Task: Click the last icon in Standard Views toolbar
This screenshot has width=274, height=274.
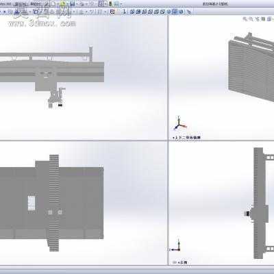Action: coord(188,12)
